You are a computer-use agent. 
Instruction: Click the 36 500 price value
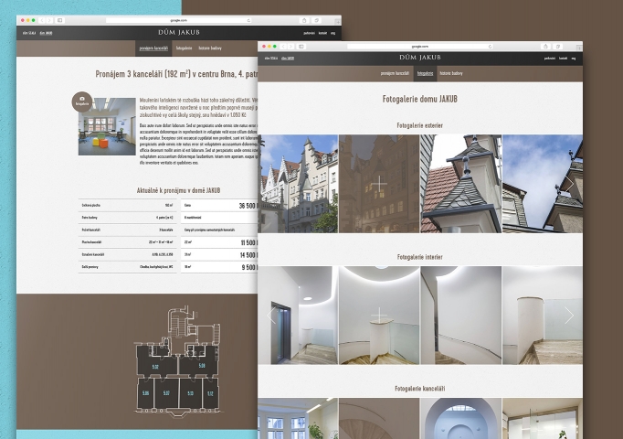click(x=248, y=206)
